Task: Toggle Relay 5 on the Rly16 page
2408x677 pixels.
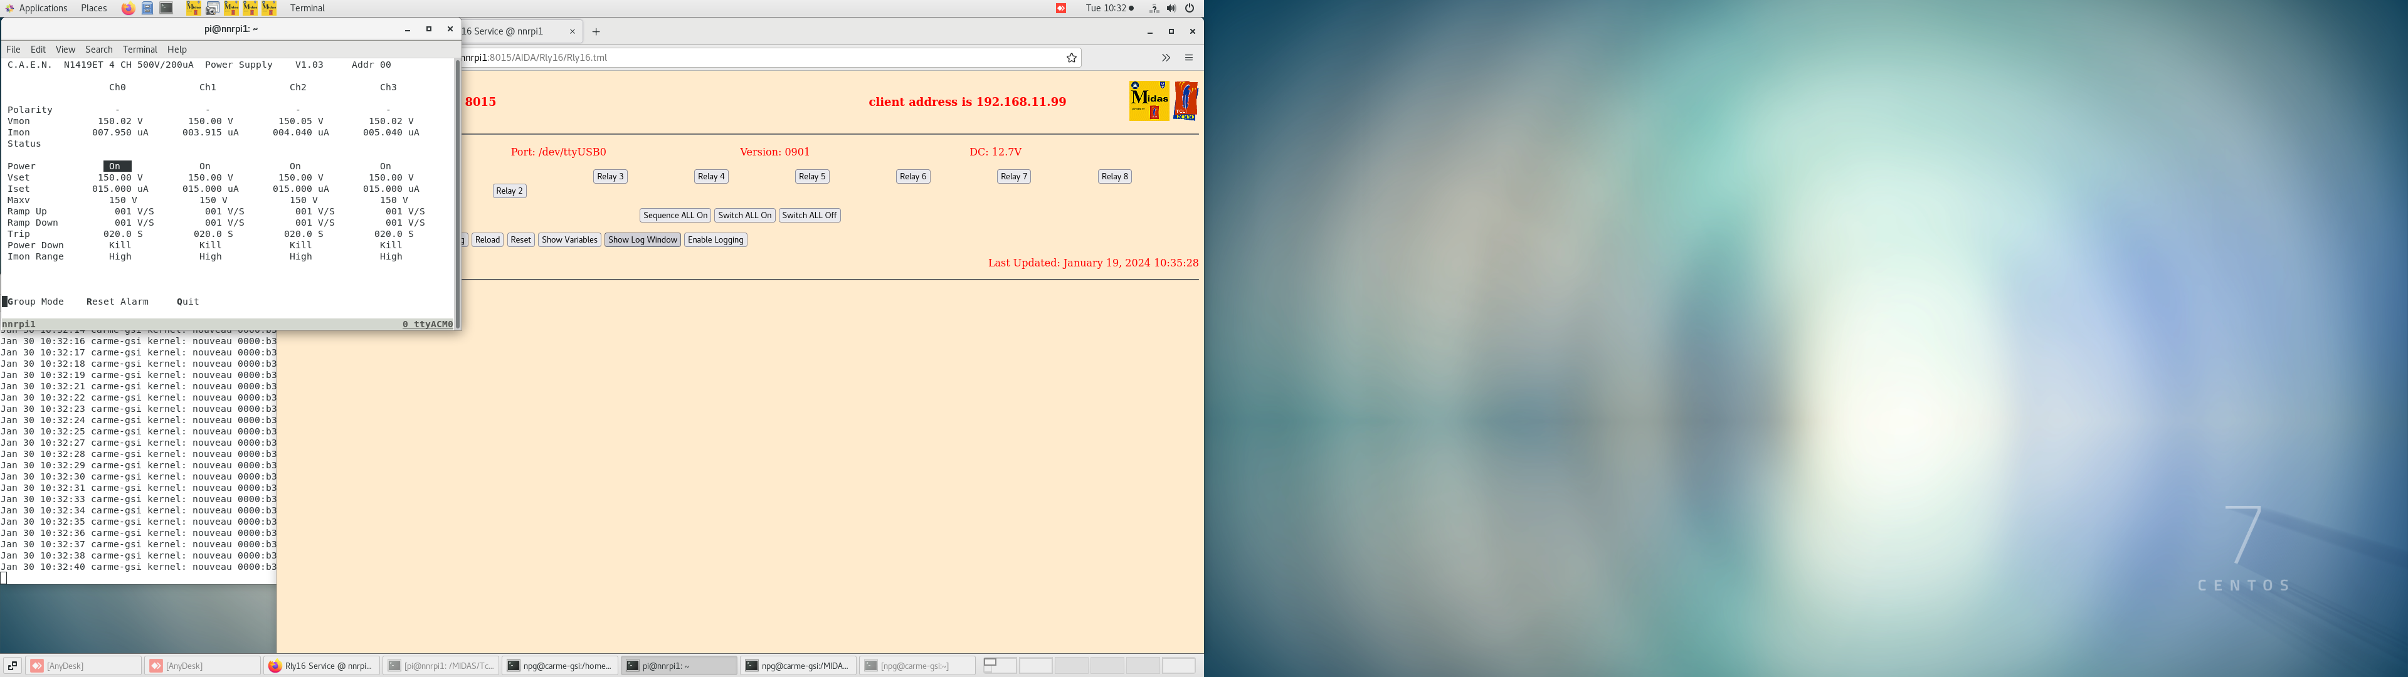Action: click(810, 176)
